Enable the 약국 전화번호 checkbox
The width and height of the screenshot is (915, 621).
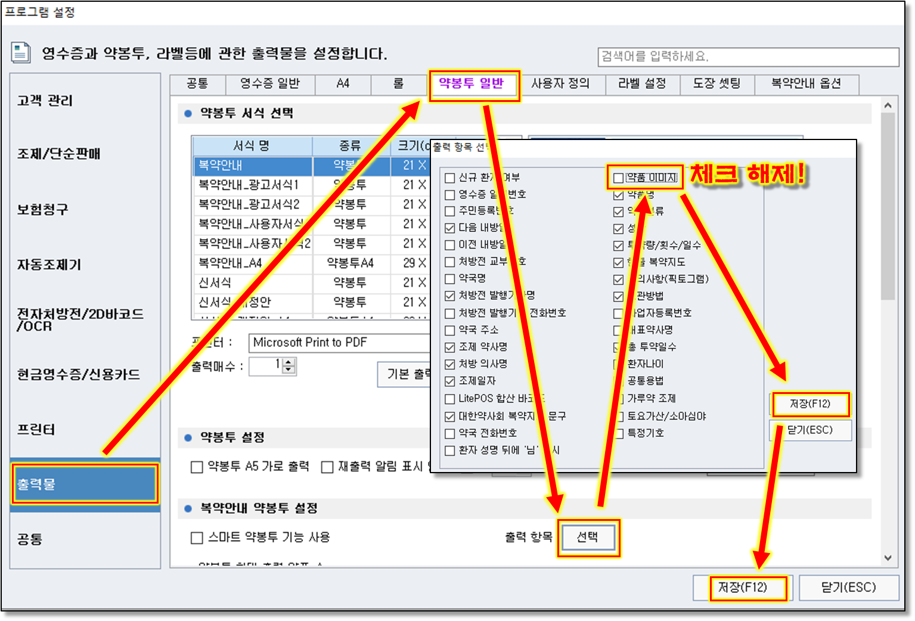tap(450, 434)
